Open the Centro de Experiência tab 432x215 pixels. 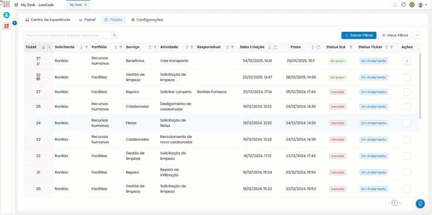coord(48,20)
